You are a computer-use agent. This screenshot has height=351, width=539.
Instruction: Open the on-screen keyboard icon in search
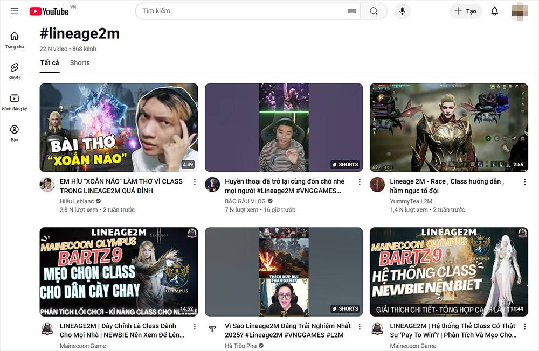pyautogui.click(x=353, y=11)
